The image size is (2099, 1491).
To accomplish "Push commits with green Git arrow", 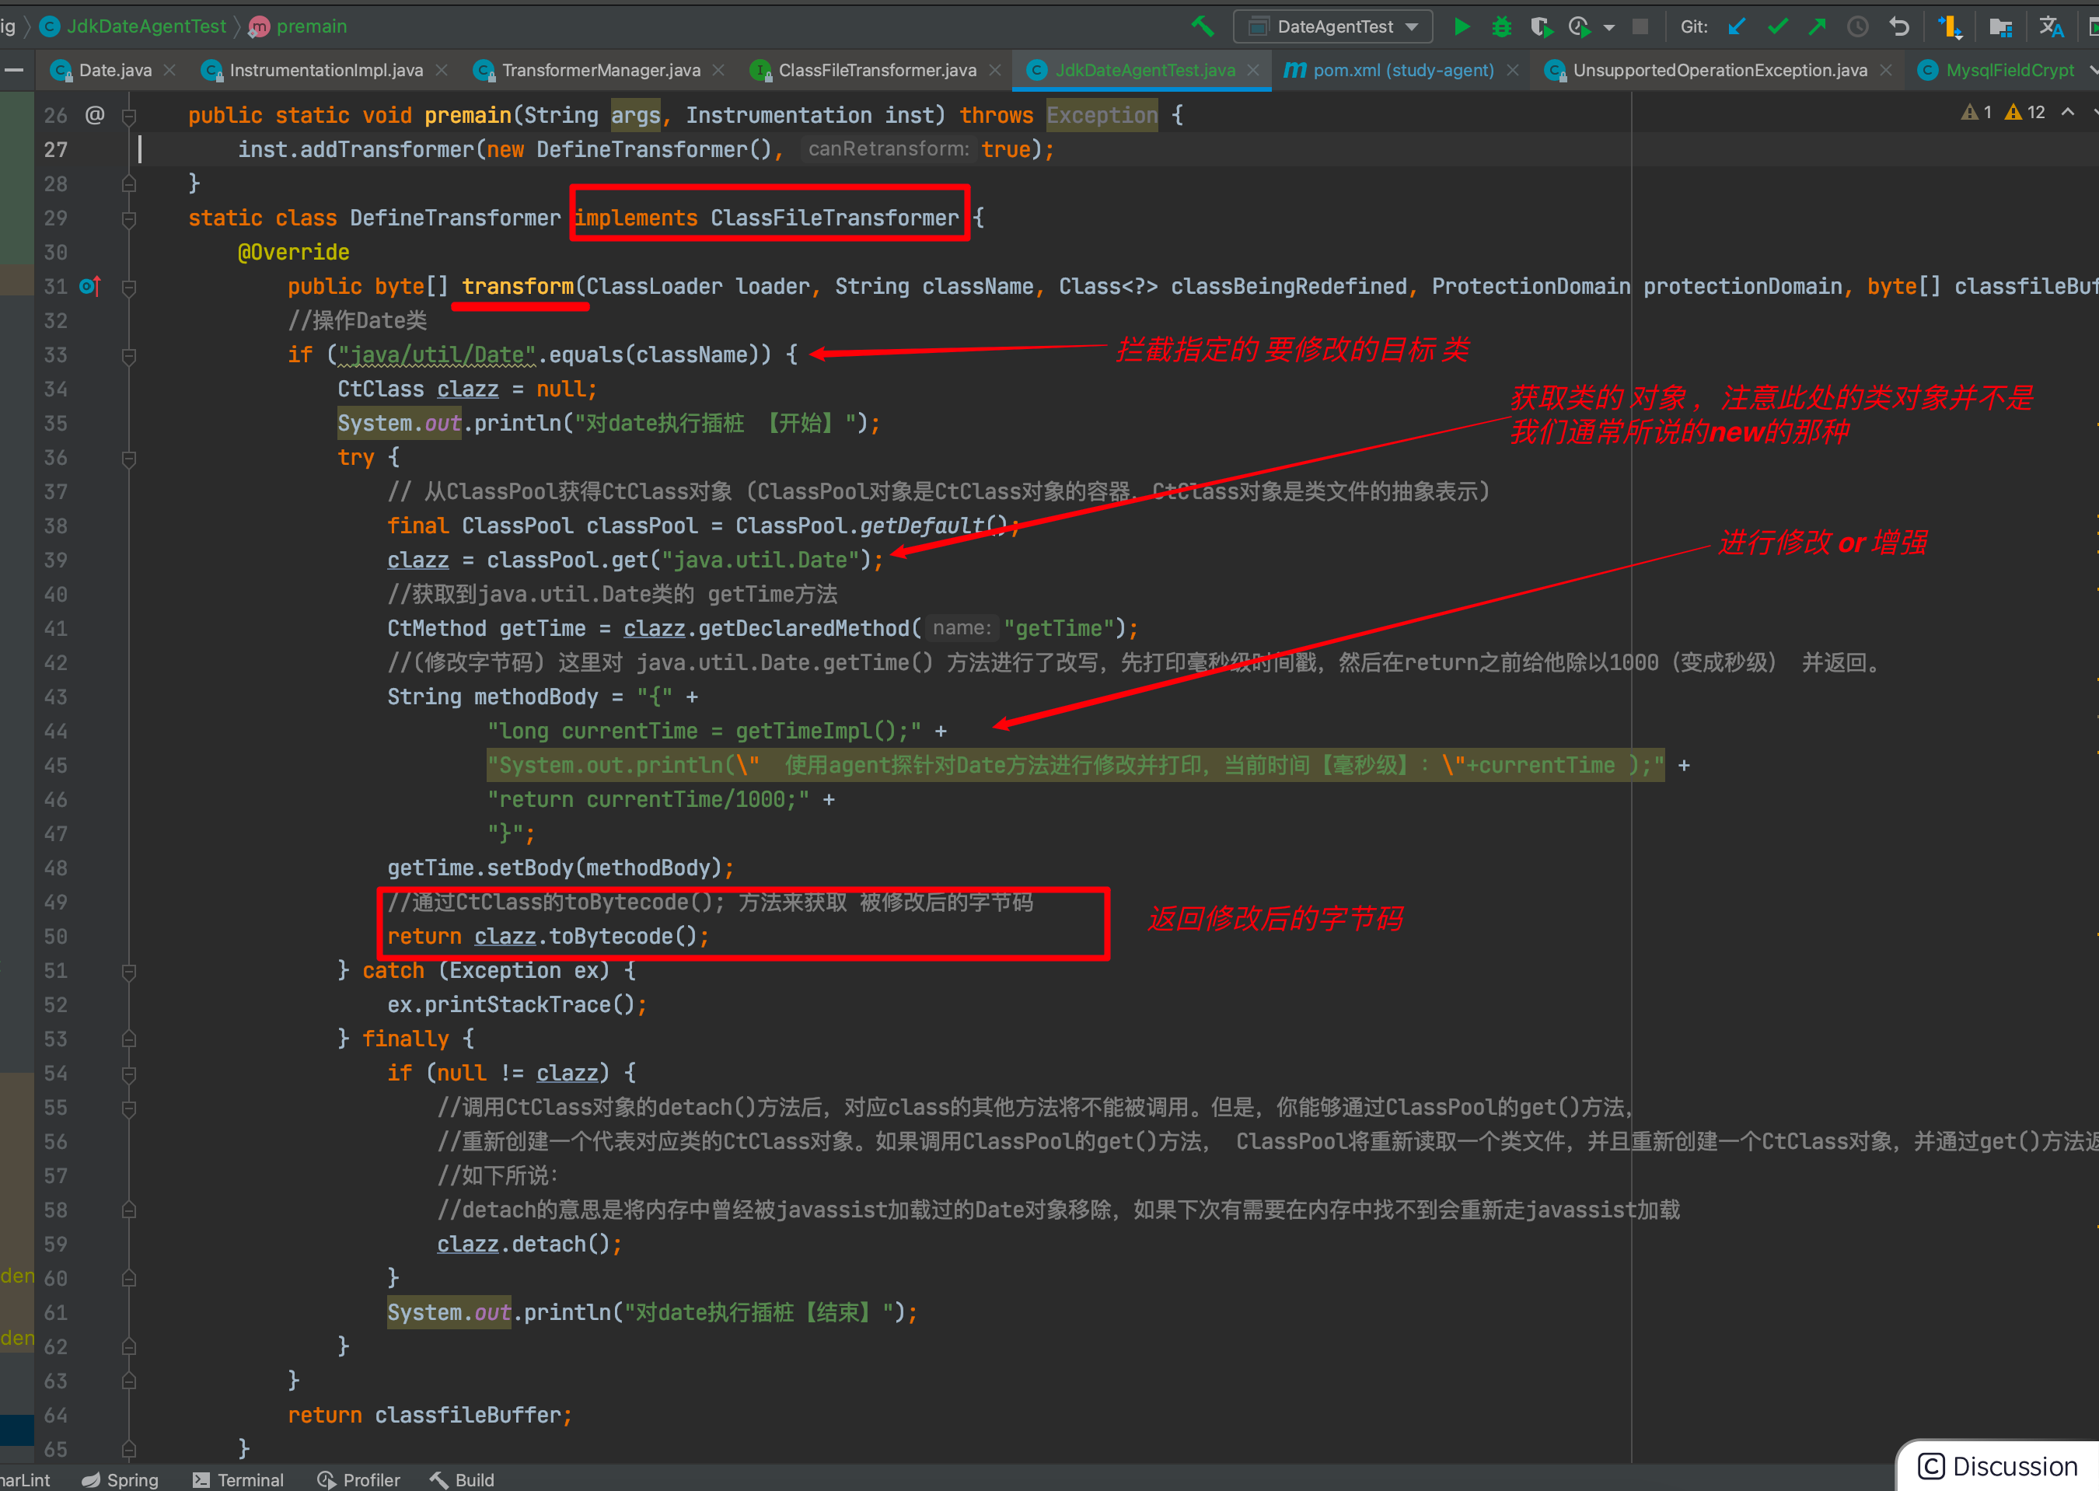I will 1817,26.
